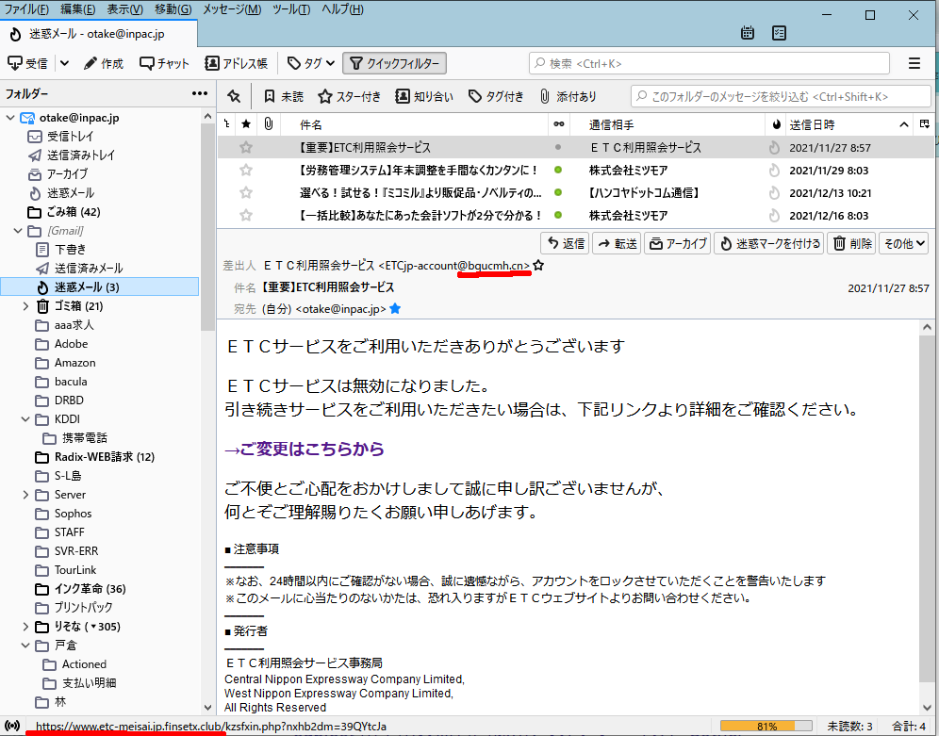Viewport: 939px width, 736px height.
Task: Collapse the [Gmail] folder
Action: pyautogui.click(x=18, y=231)
